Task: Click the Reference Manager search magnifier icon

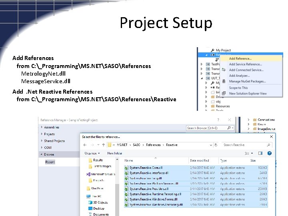Action: click(229, 128)
